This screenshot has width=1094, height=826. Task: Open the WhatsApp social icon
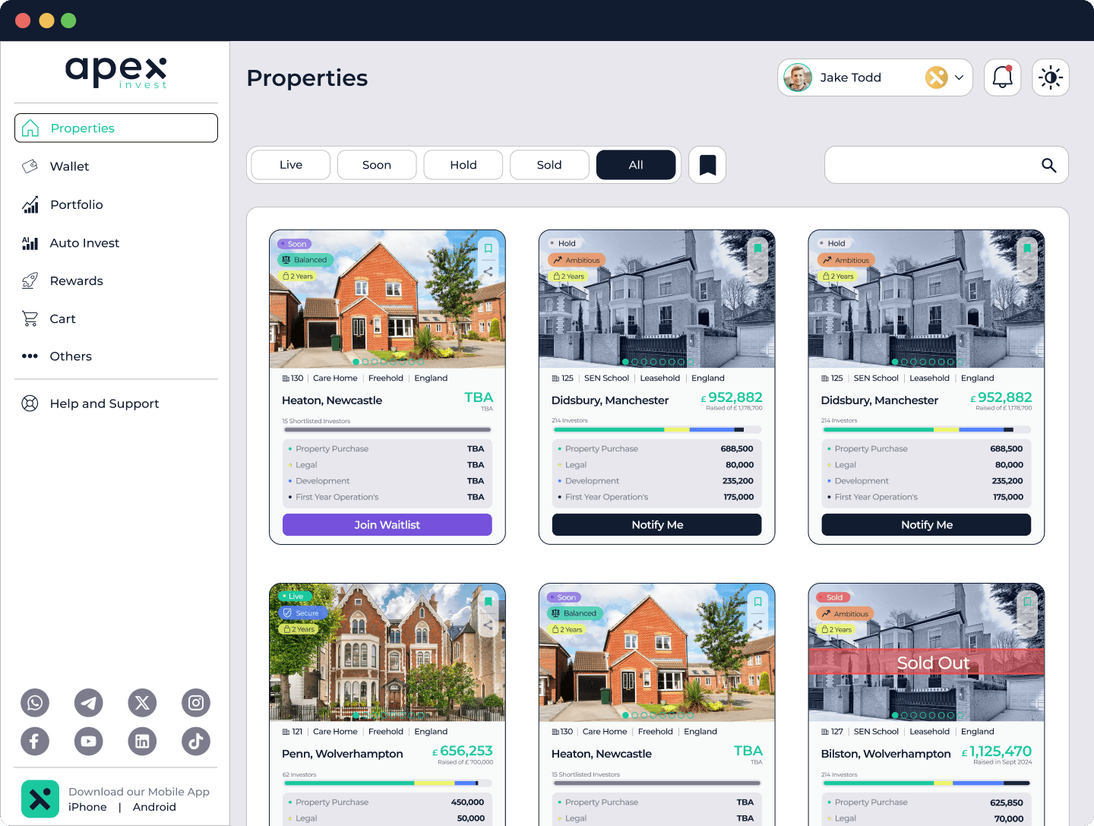[35, 703]
